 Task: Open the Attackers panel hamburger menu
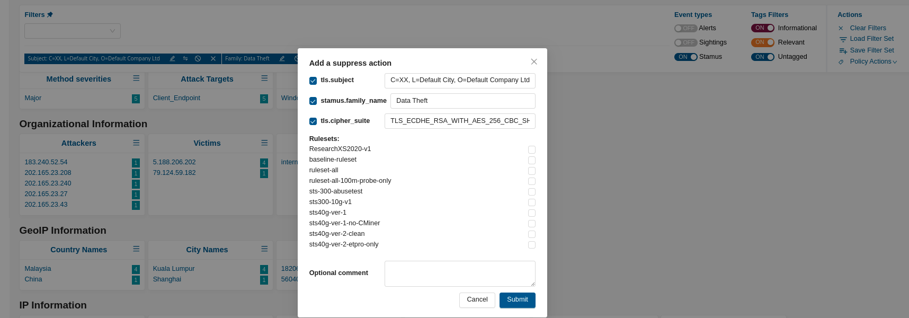point(136,143)
